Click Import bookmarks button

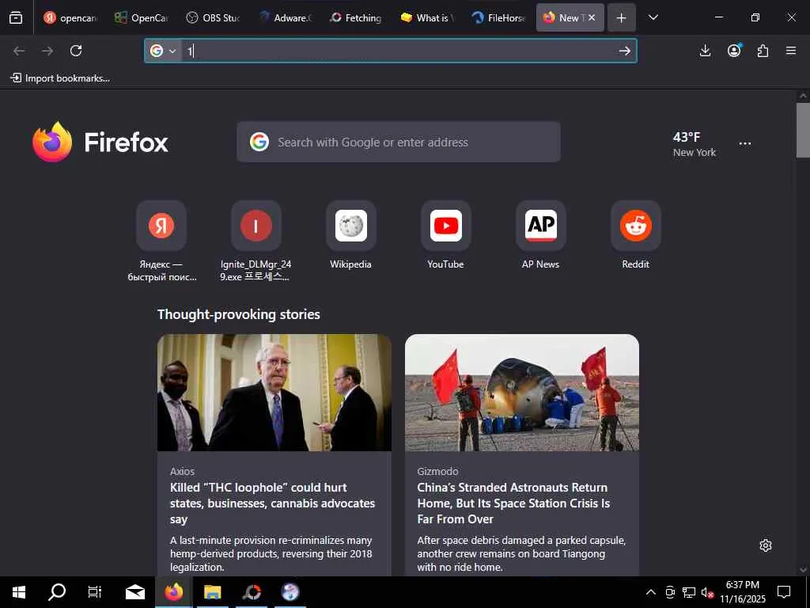click(x=60, y=78)
